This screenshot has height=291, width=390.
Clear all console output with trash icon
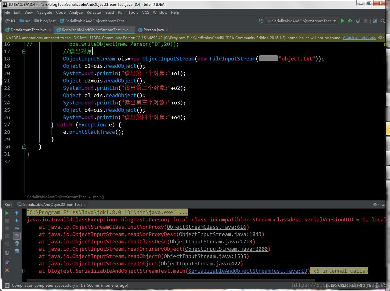(x=17, y=251)
